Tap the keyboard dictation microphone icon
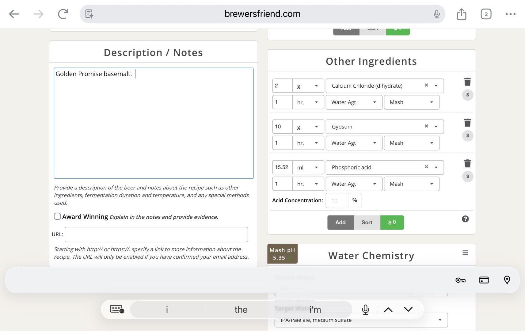The height and width of the screenshot is (331, 525). pos(365,310)
